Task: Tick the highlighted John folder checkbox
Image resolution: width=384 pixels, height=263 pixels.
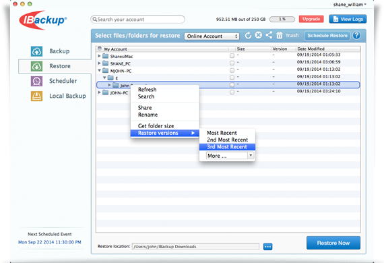Action: [232, 85]
